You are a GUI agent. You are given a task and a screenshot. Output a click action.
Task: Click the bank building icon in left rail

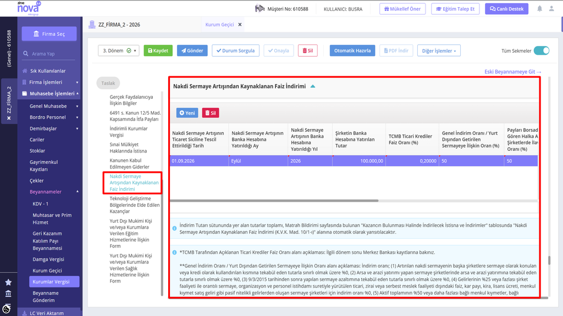8,294
